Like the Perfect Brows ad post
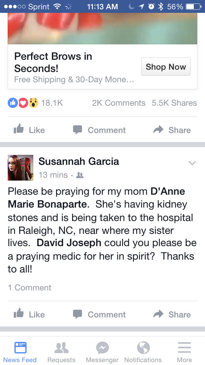The width and height of the screenshot is (205, 365). [29, 130]
